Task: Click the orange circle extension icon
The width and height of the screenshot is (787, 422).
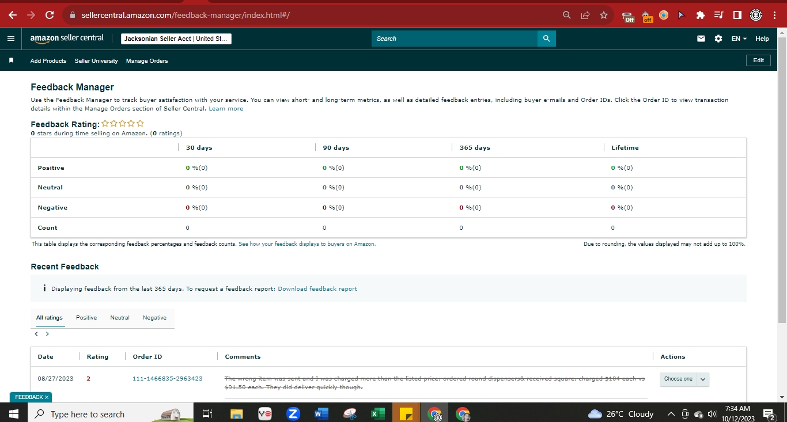Action: pyautogui.click(x=664, y=15)
